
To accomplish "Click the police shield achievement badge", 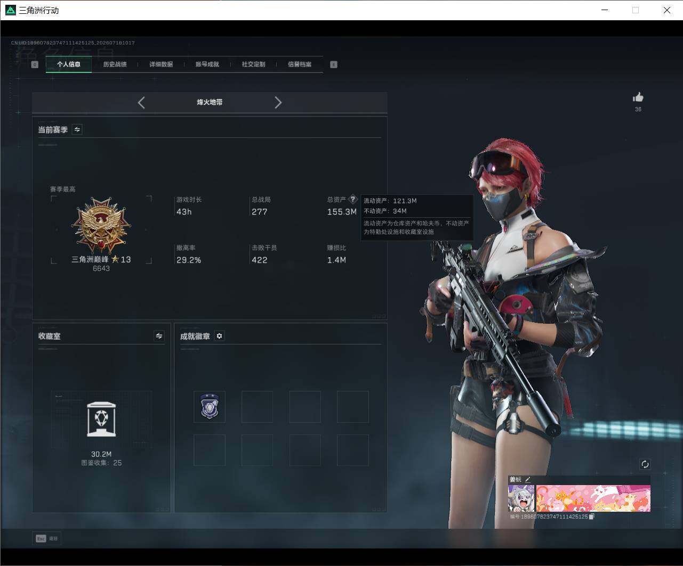I will 210,407.
